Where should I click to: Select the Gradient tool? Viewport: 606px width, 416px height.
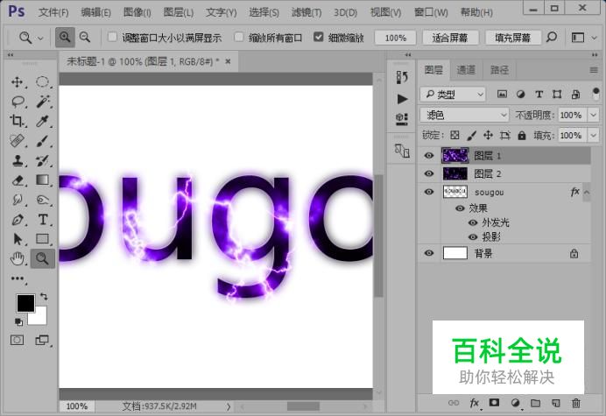tap(42, 180)
